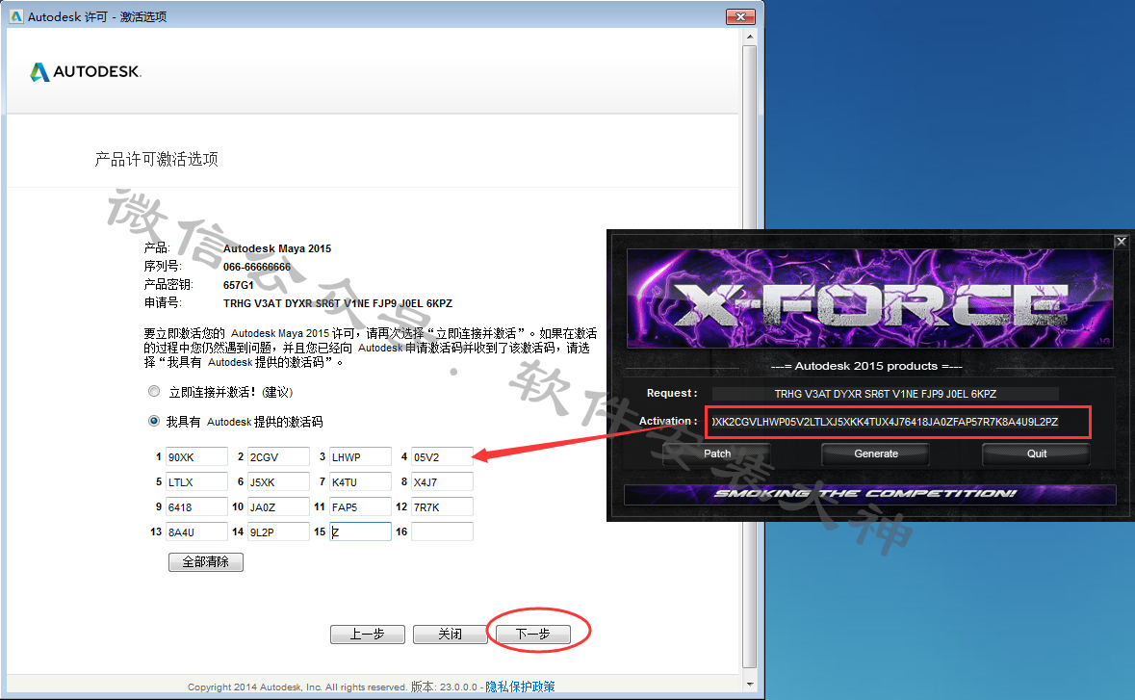The height and width of the screenshot is (700, 1135).
Task: Click the request code text TRHG V3AT in Autodesk
Action: [x=337, y=303]
